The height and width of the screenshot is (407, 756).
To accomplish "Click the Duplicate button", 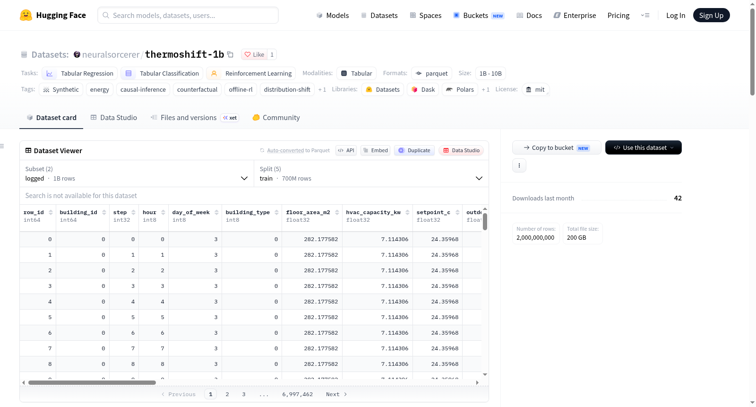I will tap(414, 150).
